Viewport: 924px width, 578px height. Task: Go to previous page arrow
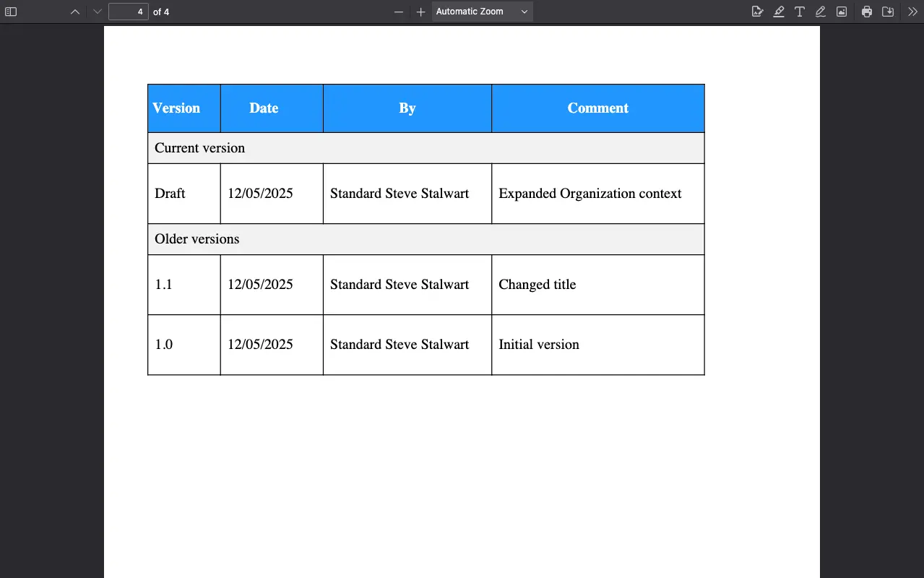75,12
